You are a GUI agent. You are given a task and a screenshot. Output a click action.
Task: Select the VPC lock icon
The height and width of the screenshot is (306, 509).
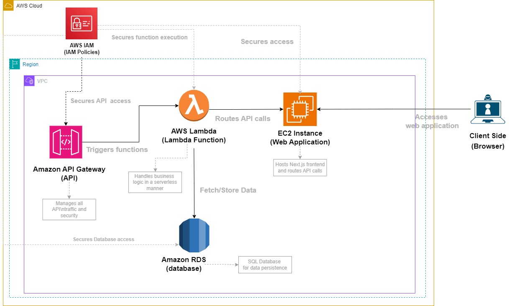pos(29,80)
